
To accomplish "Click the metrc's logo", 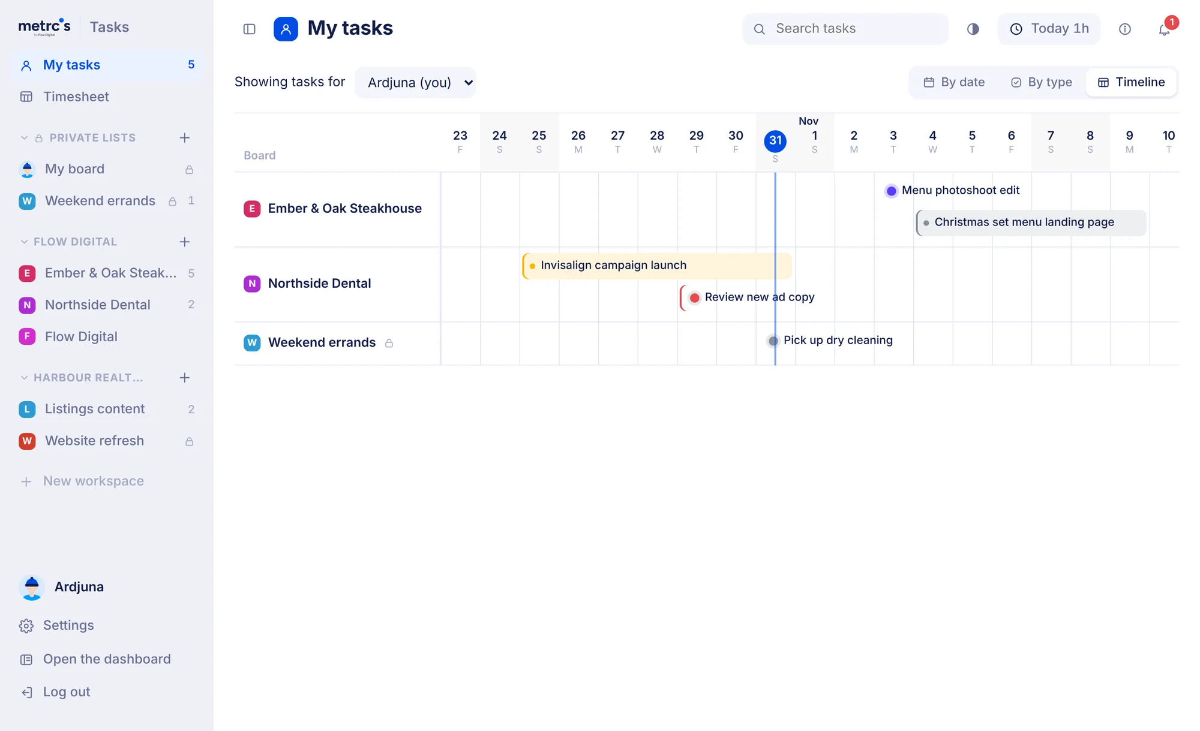I will coord(45,27).
